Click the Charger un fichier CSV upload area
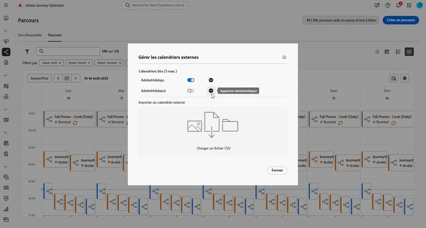426x228 pixels. click(x=213, y=132)
